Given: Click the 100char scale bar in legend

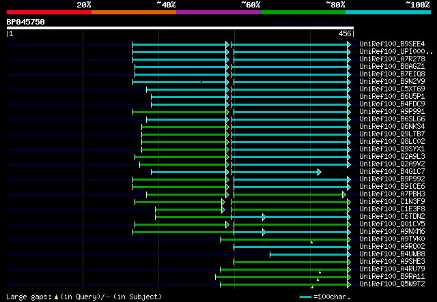Looking at the screenshot, I should click(x=305, y=297).
